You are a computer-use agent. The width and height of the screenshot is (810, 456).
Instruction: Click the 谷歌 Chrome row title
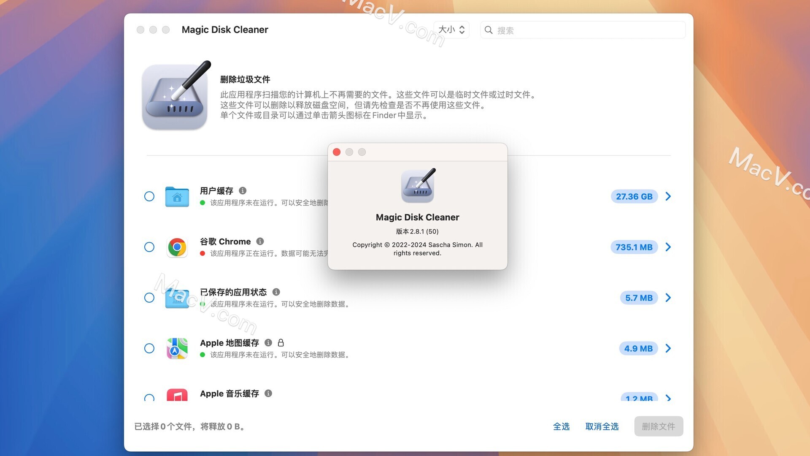pos(225,242)
